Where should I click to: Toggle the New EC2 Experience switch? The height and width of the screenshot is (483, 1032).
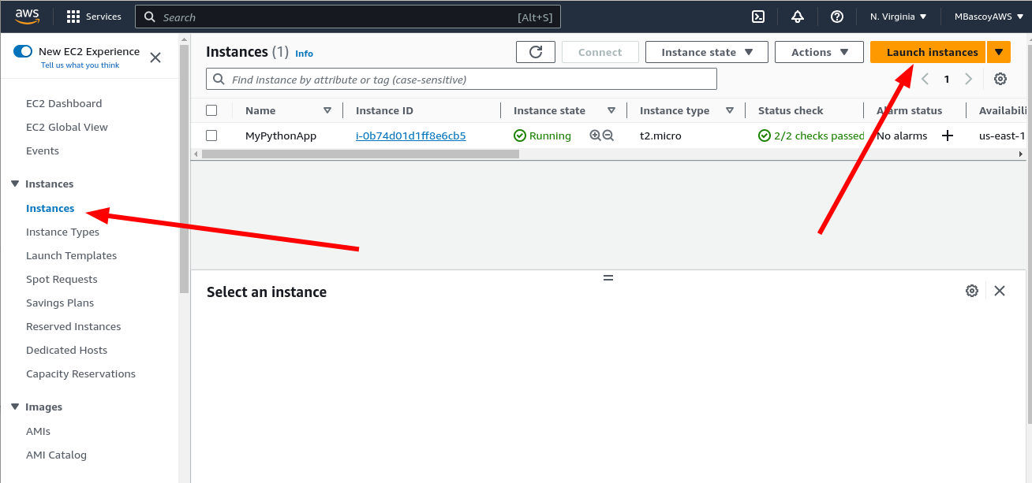(x=23, y=51)
